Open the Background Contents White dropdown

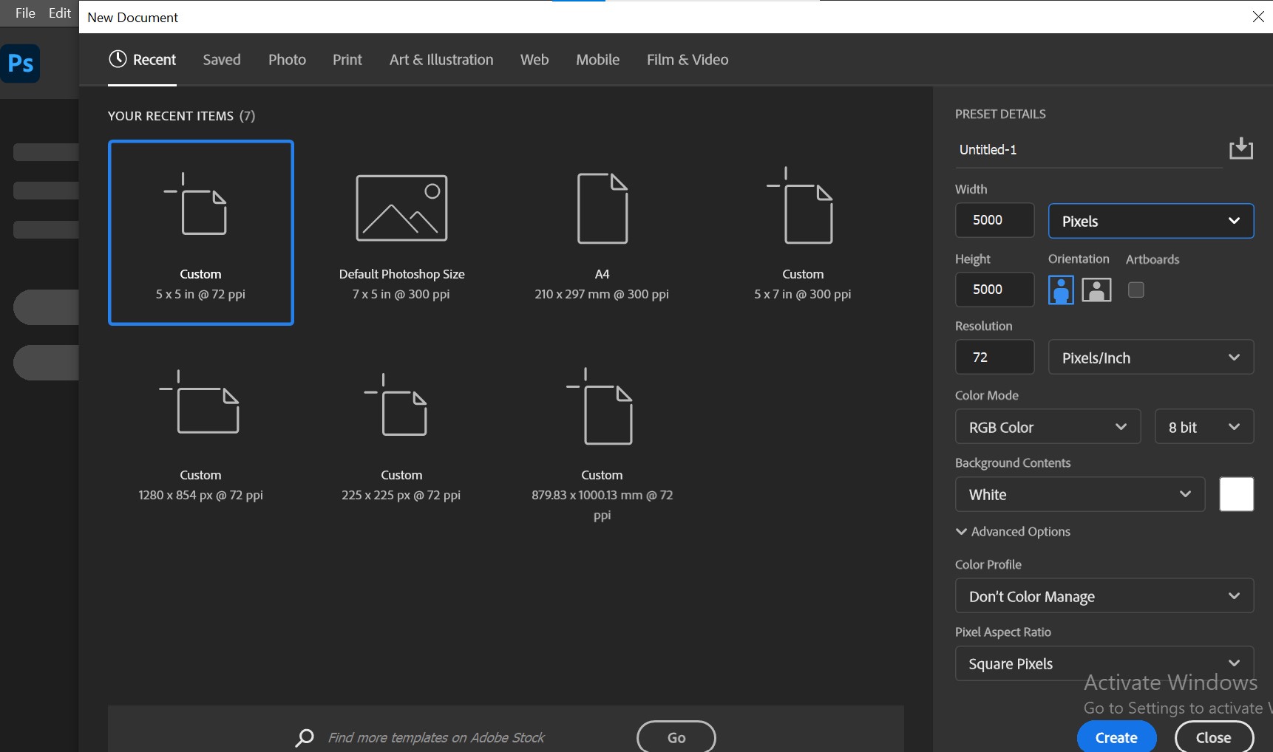click(1080, 494)
